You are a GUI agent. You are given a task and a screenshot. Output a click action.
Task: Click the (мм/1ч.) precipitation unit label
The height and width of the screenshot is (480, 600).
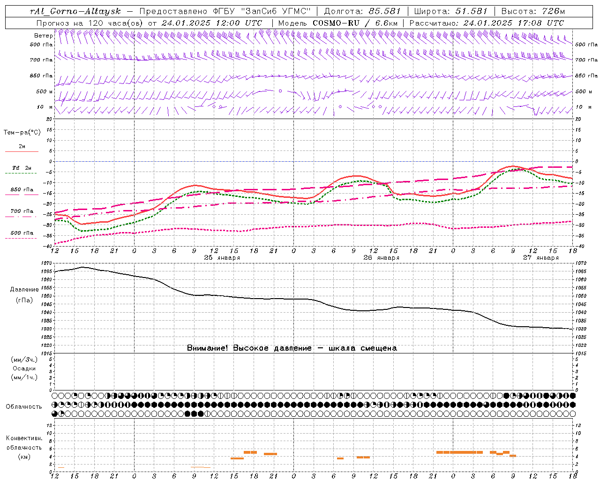coord(24,377)
